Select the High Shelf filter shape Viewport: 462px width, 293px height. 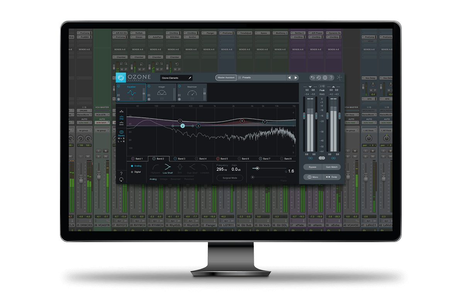pos(192,169)
